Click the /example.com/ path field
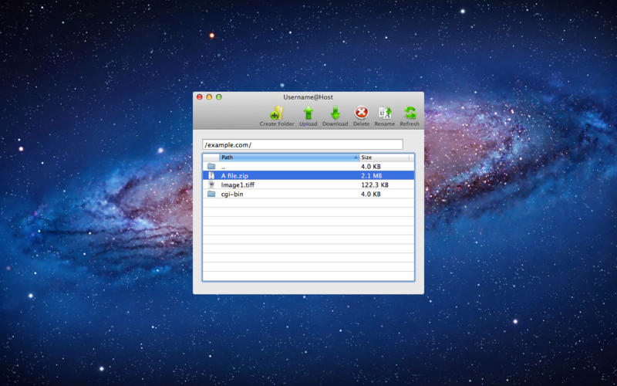This screenshot has width=617, height=386. [302, 144]
